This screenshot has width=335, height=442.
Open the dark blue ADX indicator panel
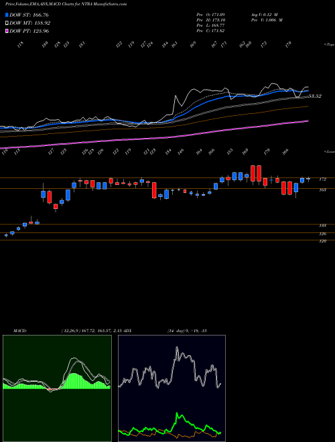(x=172, y=388)
